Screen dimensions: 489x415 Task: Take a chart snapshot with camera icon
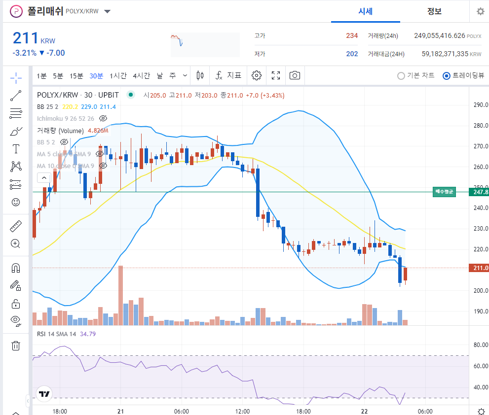295,75
